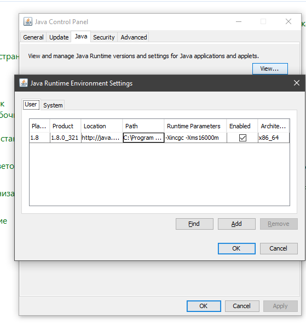This screenshot has width=306, height=324.
Task: Click the Product column header
Action: [x=65, y=126]
